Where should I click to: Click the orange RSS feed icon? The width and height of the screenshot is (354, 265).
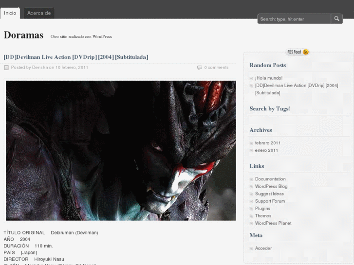point(305,52)
